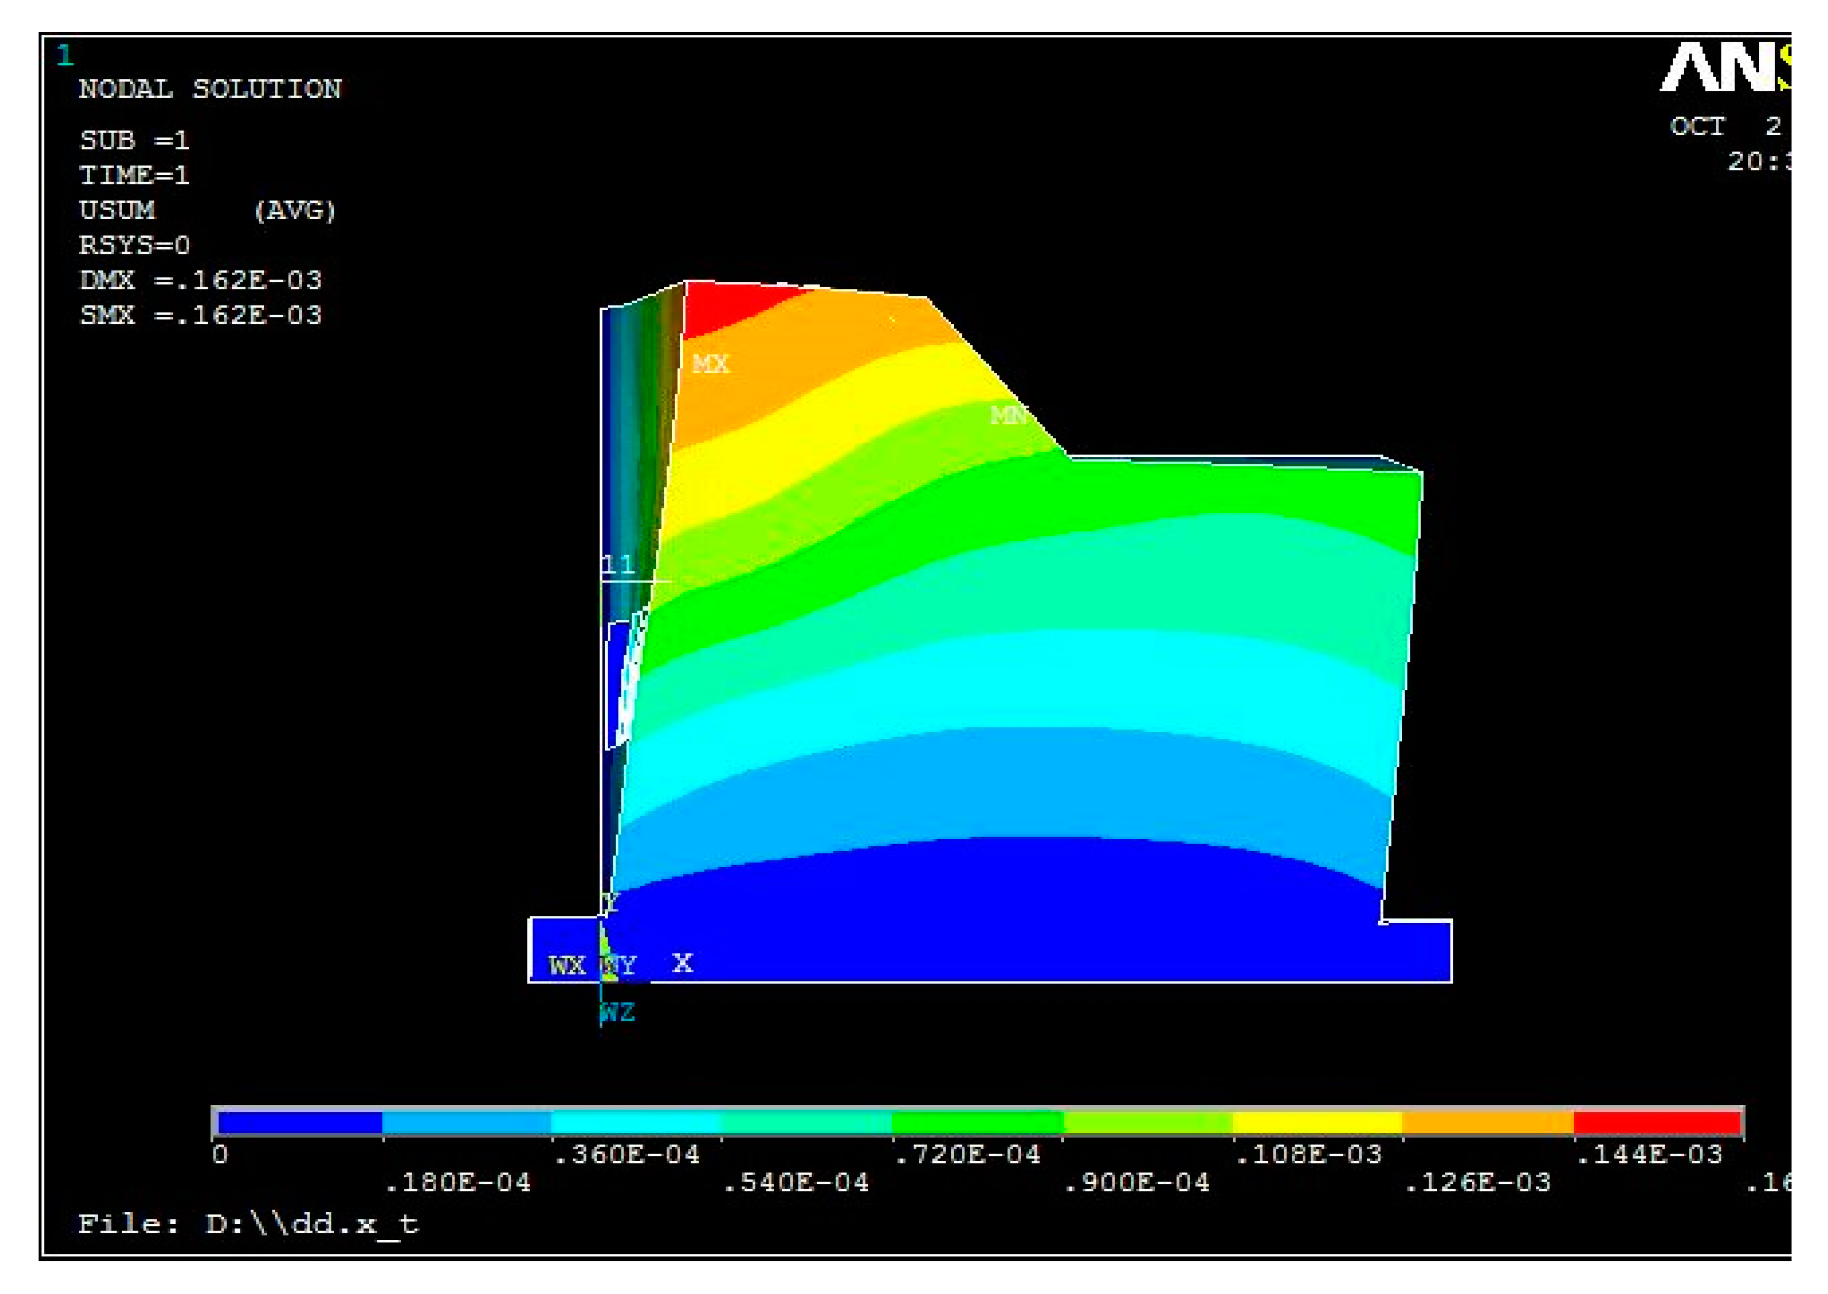Click the WY working plane axis label
Viewport: 1828px width, 1294px height.
click(x=619, y=965)
